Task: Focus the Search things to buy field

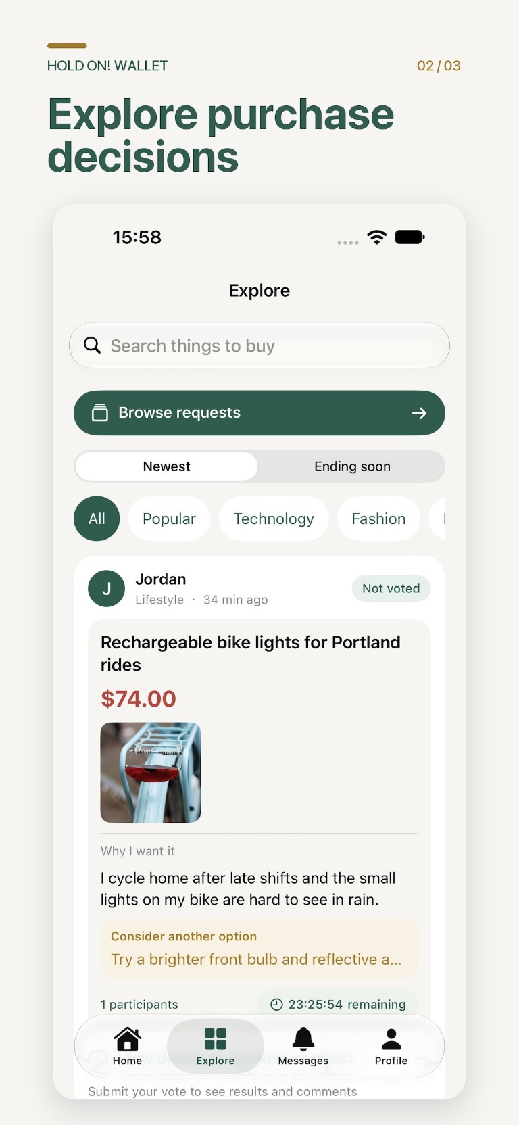Action: (259, 345)
